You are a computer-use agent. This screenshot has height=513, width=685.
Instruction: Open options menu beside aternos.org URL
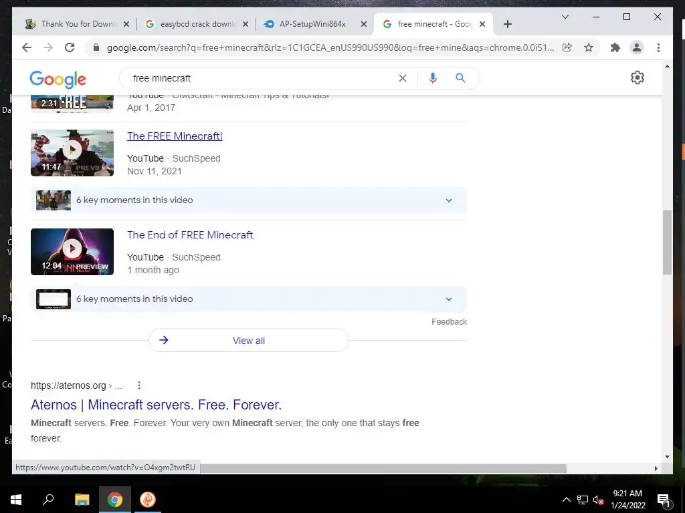coord(139,385)
